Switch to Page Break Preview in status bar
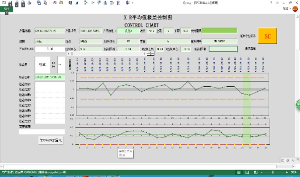This screenshot has width=300, height=177. click(256, 172)
